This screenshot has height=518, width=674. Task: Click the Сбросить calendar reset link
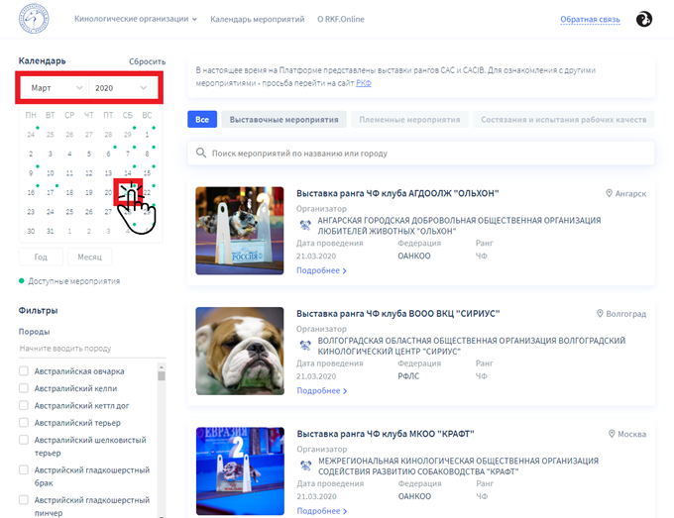click(147, 61)
